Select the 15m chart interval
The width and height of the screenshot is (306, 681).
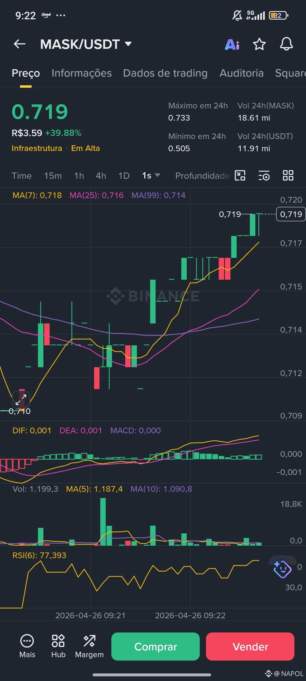[53, 176]
